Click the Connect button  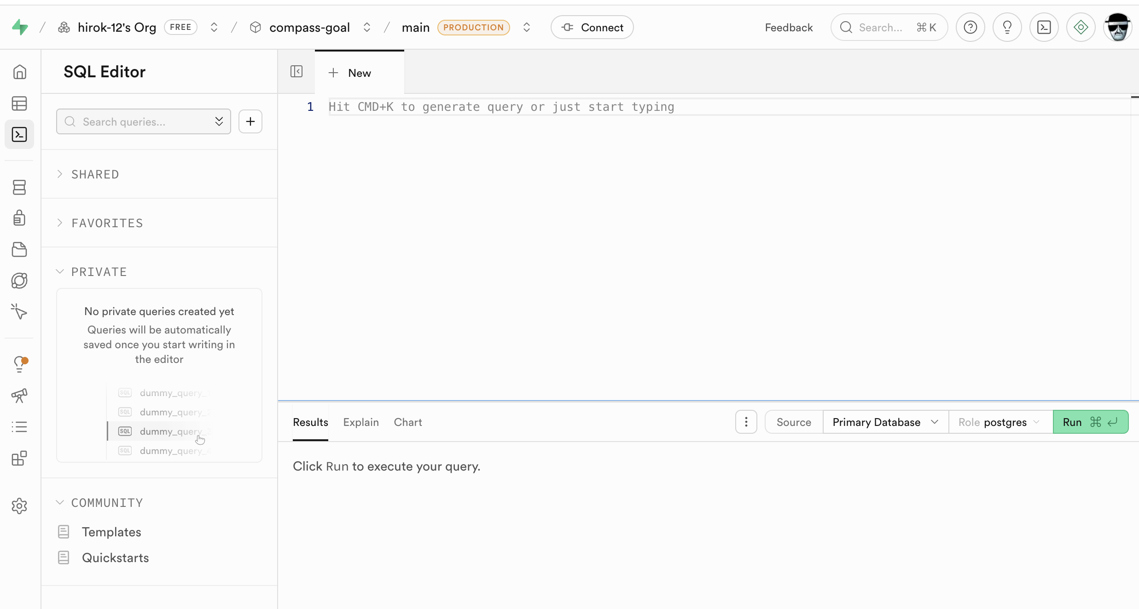[x=592, y=28]
